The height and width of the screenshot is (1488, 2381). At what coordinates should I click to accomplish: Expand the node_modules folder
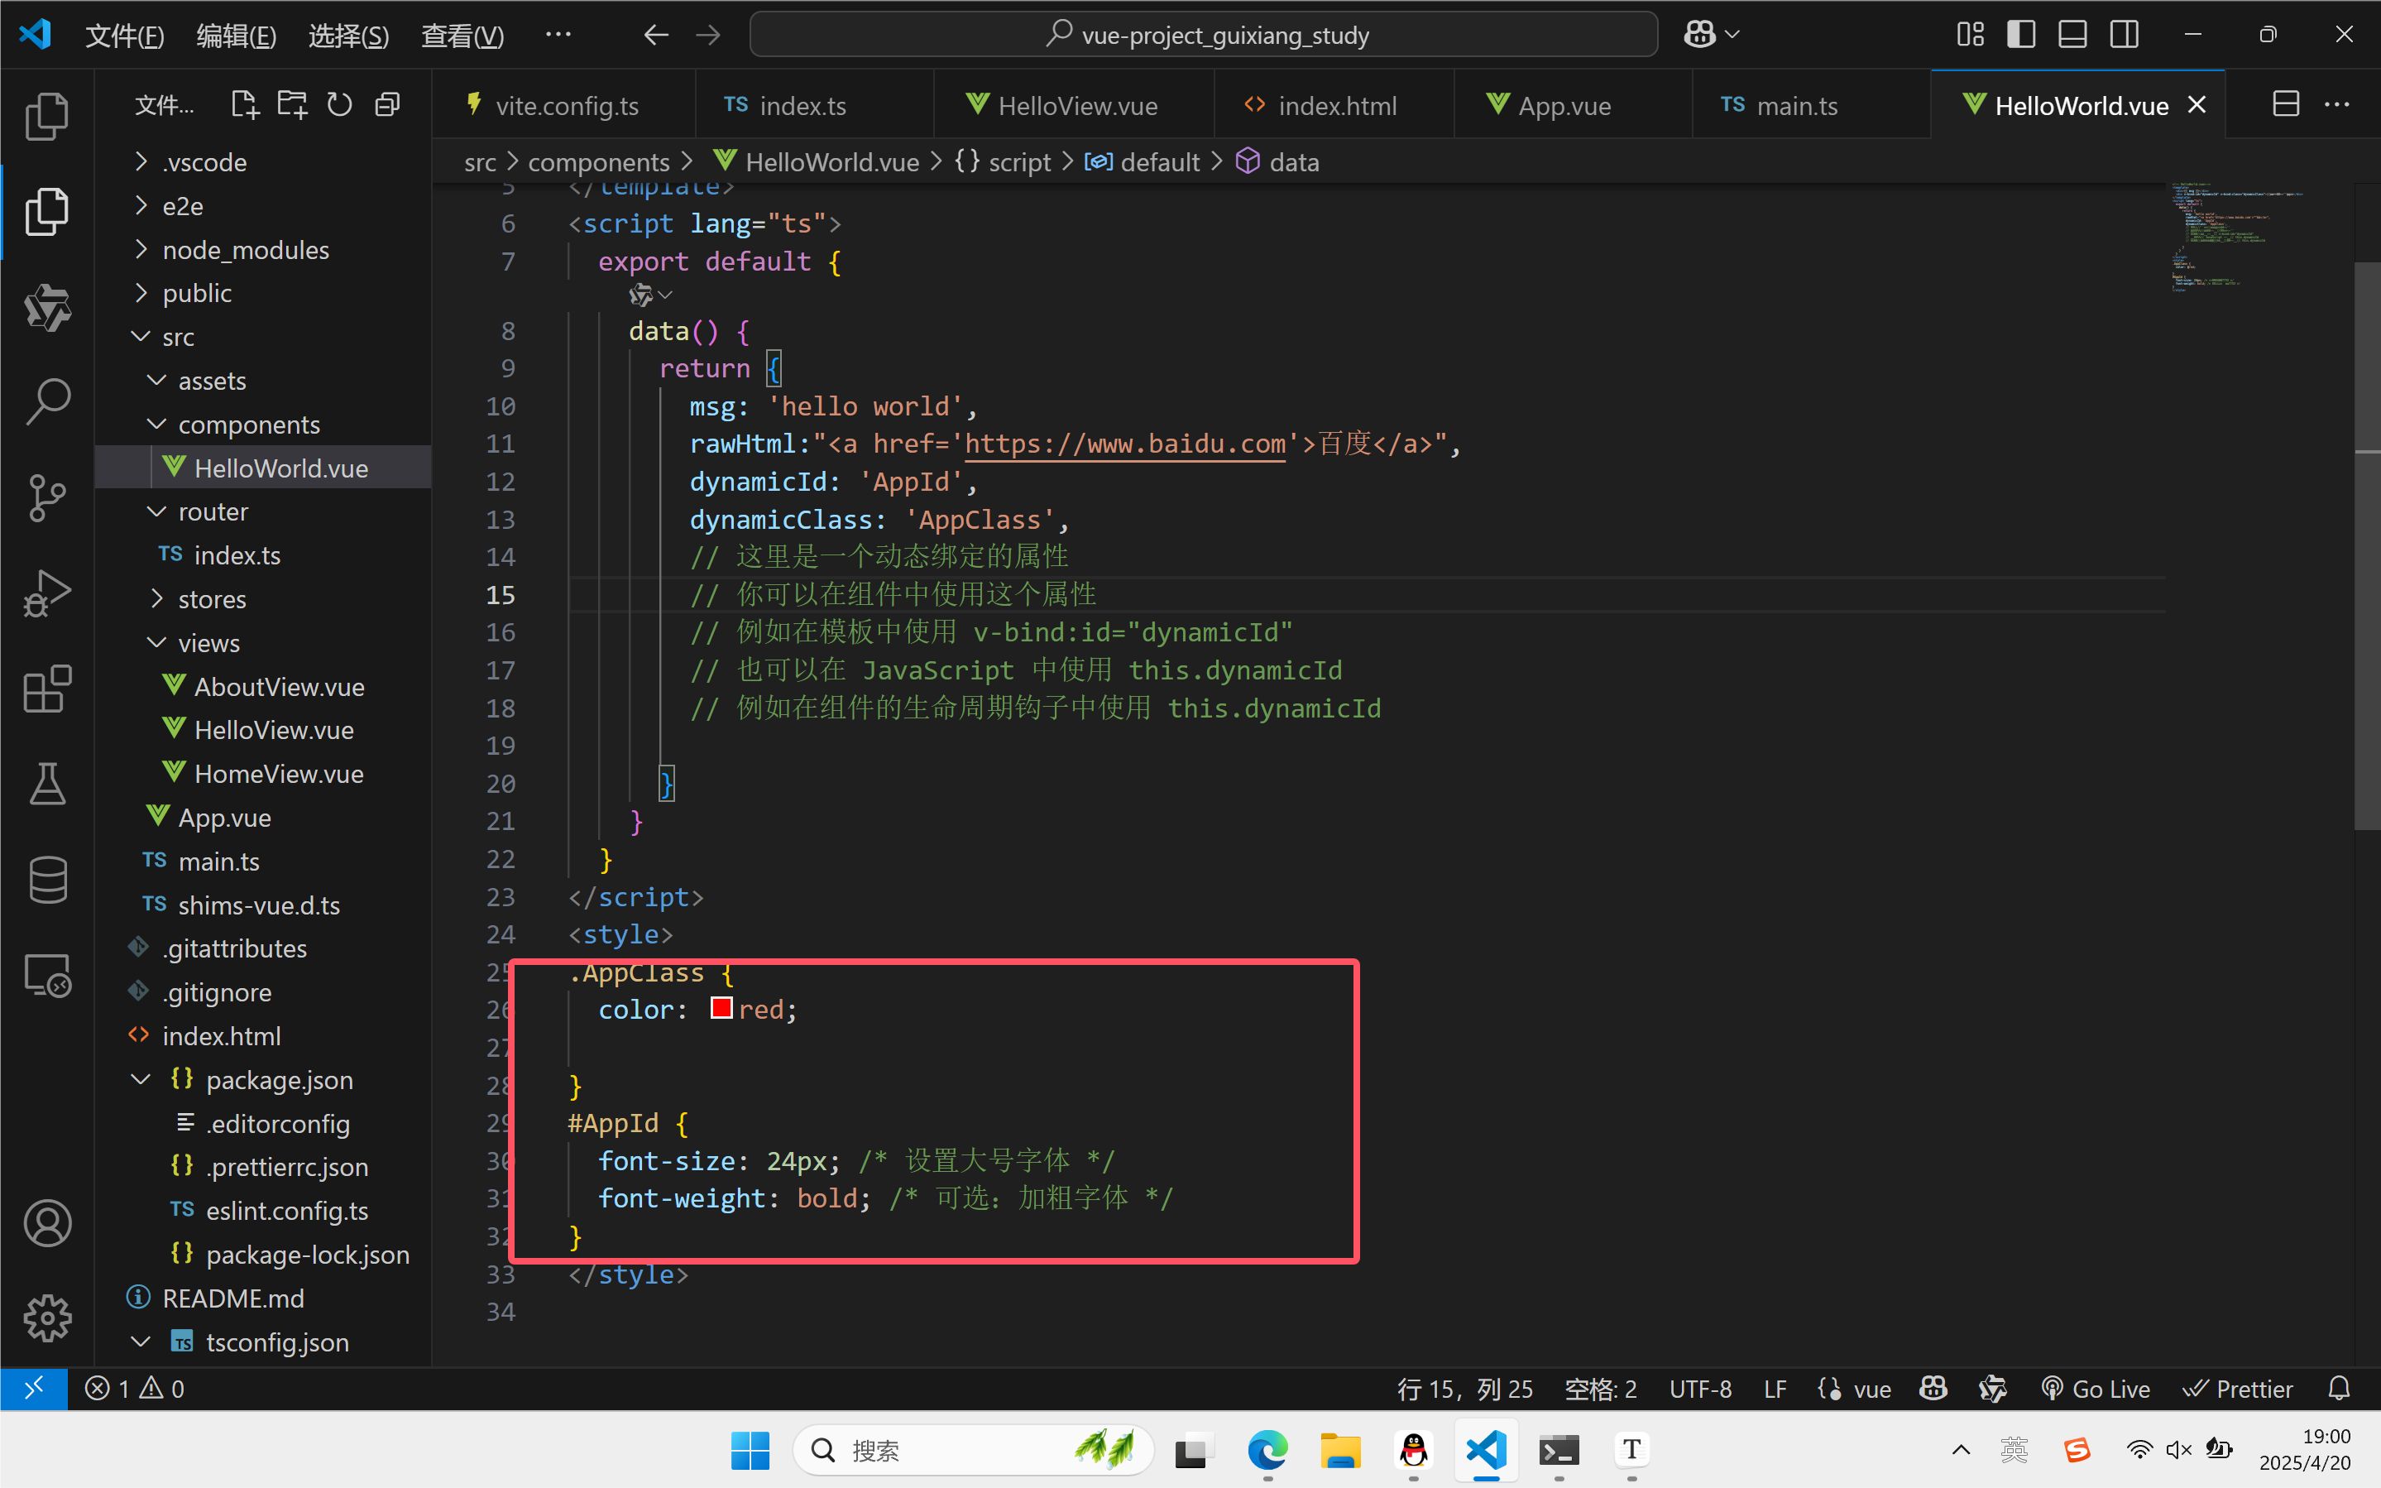click(246, 250)
